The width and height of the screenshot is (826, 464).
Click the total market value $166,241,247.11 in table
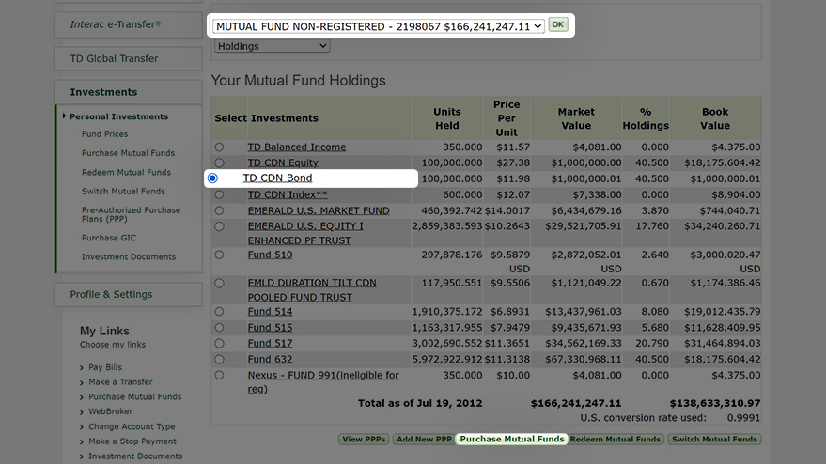pos(576,404)
